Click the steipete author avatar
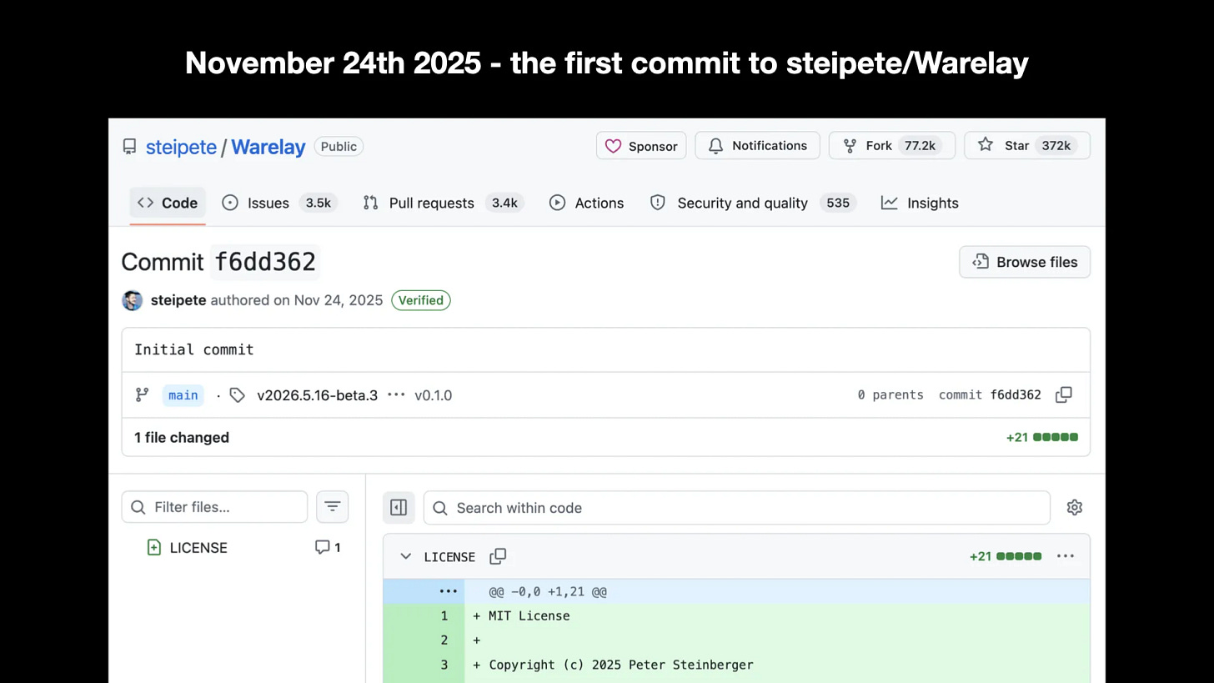Screen dimensions: 1214x683 (x=132, y=300)
